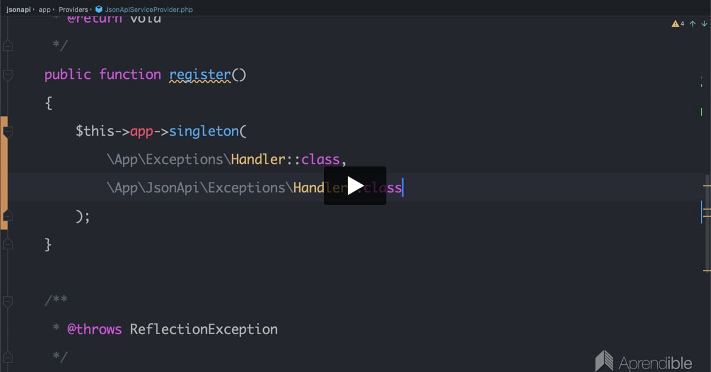The height and width of the screenshot is (372, 711).
Task: Click the $this->app variable text
Action: [114, 131]
